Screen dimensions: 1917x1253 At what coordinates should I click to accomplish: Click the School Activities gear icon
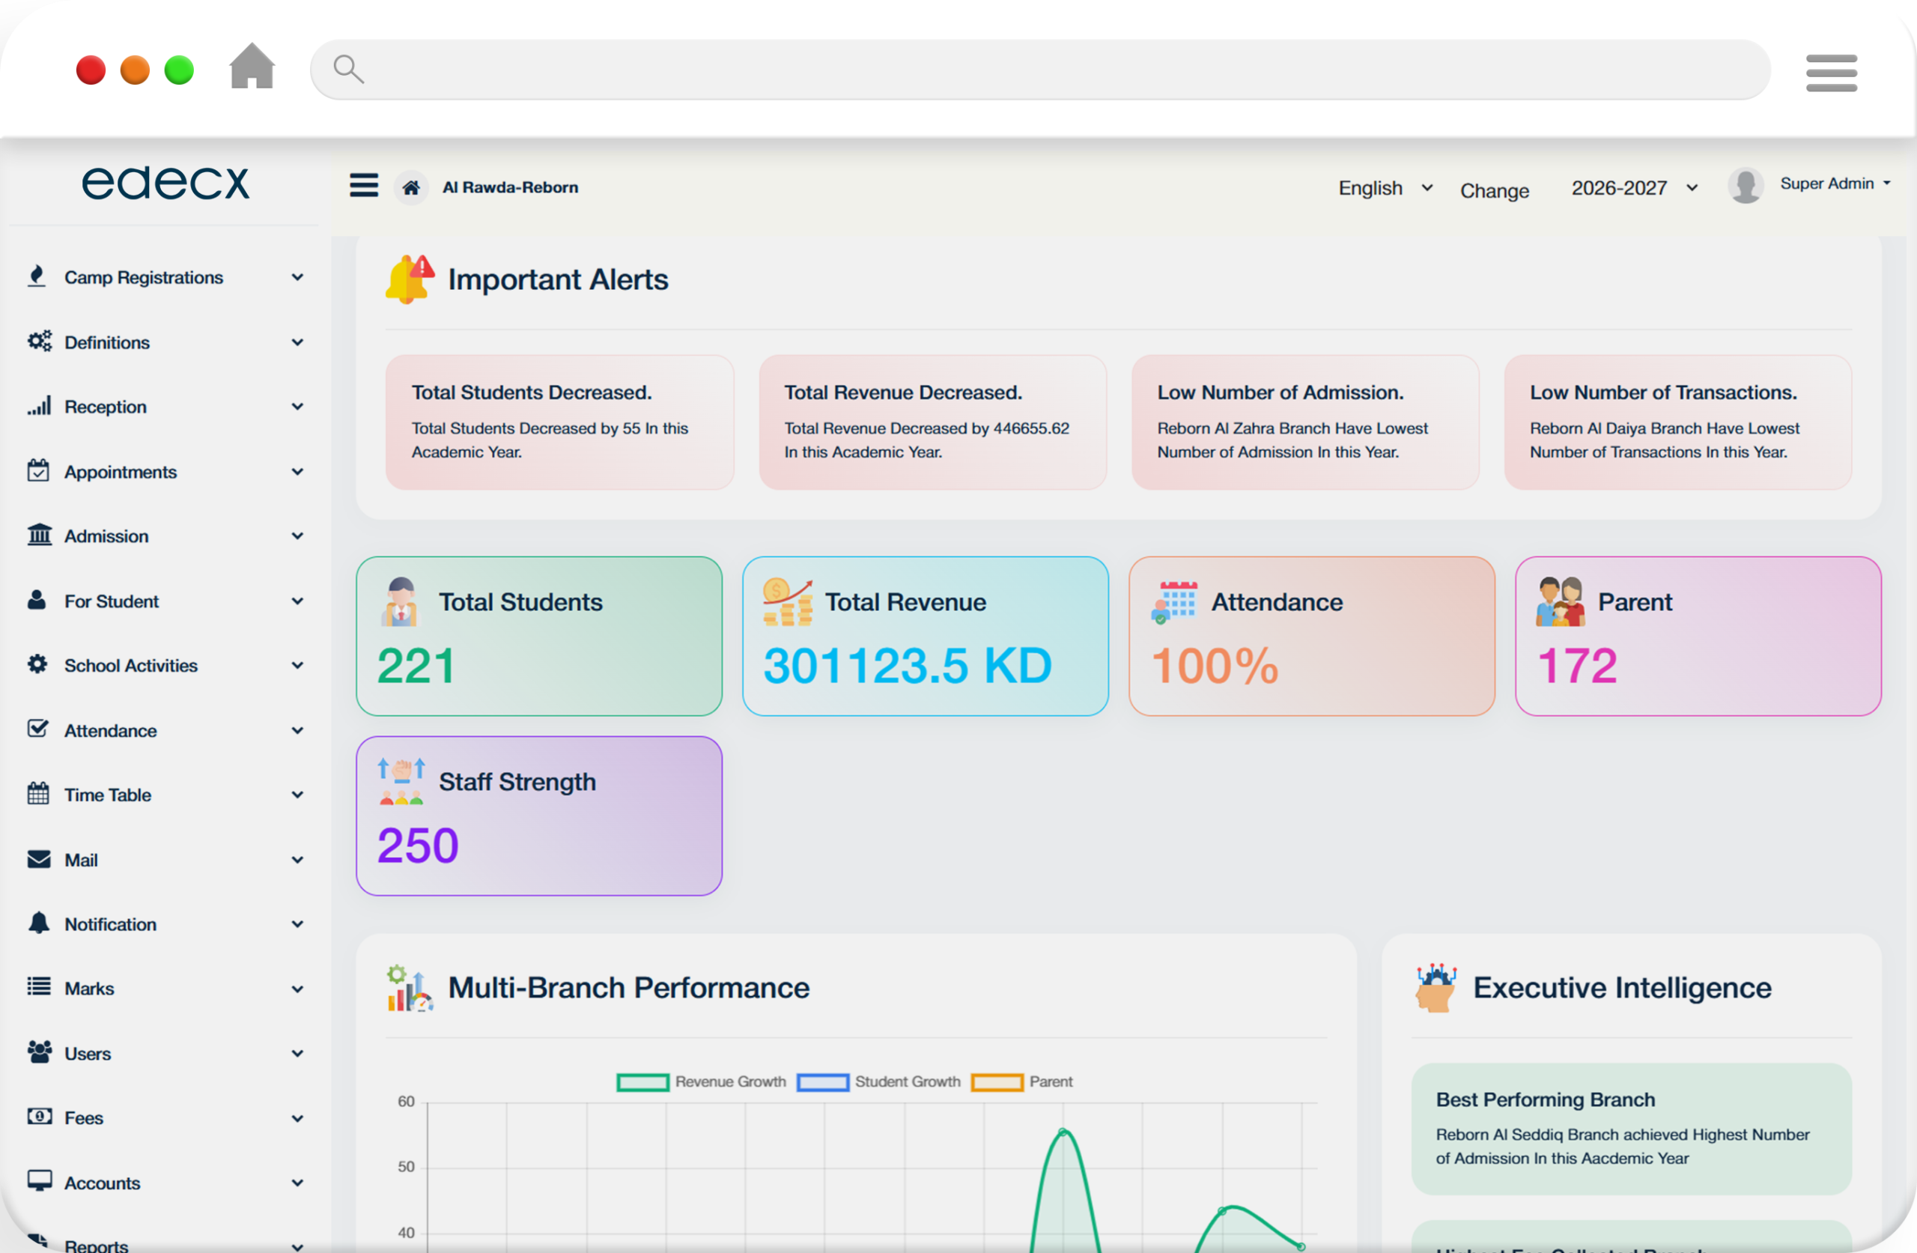click(37, 664)
